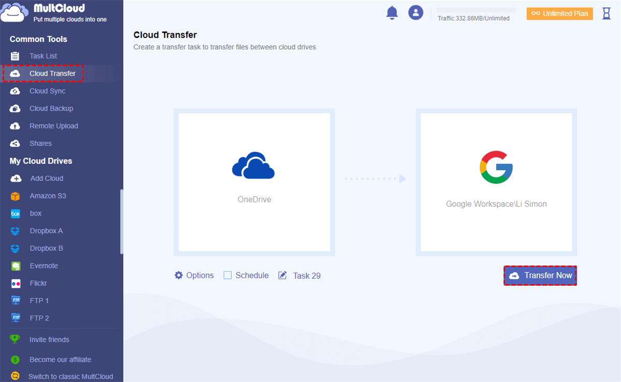This screenshot has width=621, height=382.
Task: Click the affiliate dollar icon
Action: [15, 360]
